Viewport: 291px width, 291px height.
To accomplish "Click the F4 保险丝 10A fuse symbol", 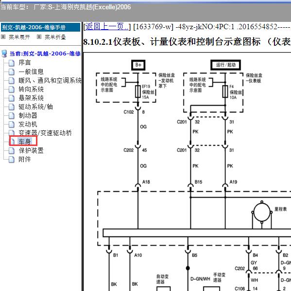I will coord(225,91).
